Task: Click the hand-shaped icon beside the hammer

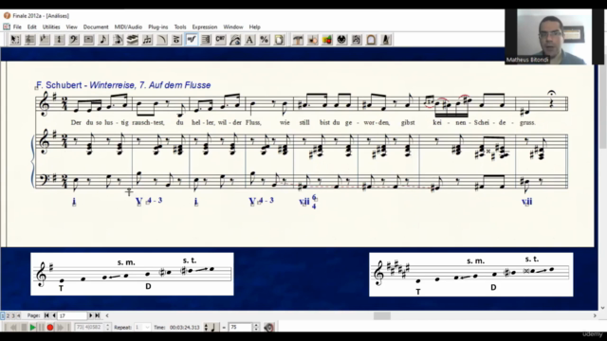Action: pyautogui.click(x=312, y=40)
